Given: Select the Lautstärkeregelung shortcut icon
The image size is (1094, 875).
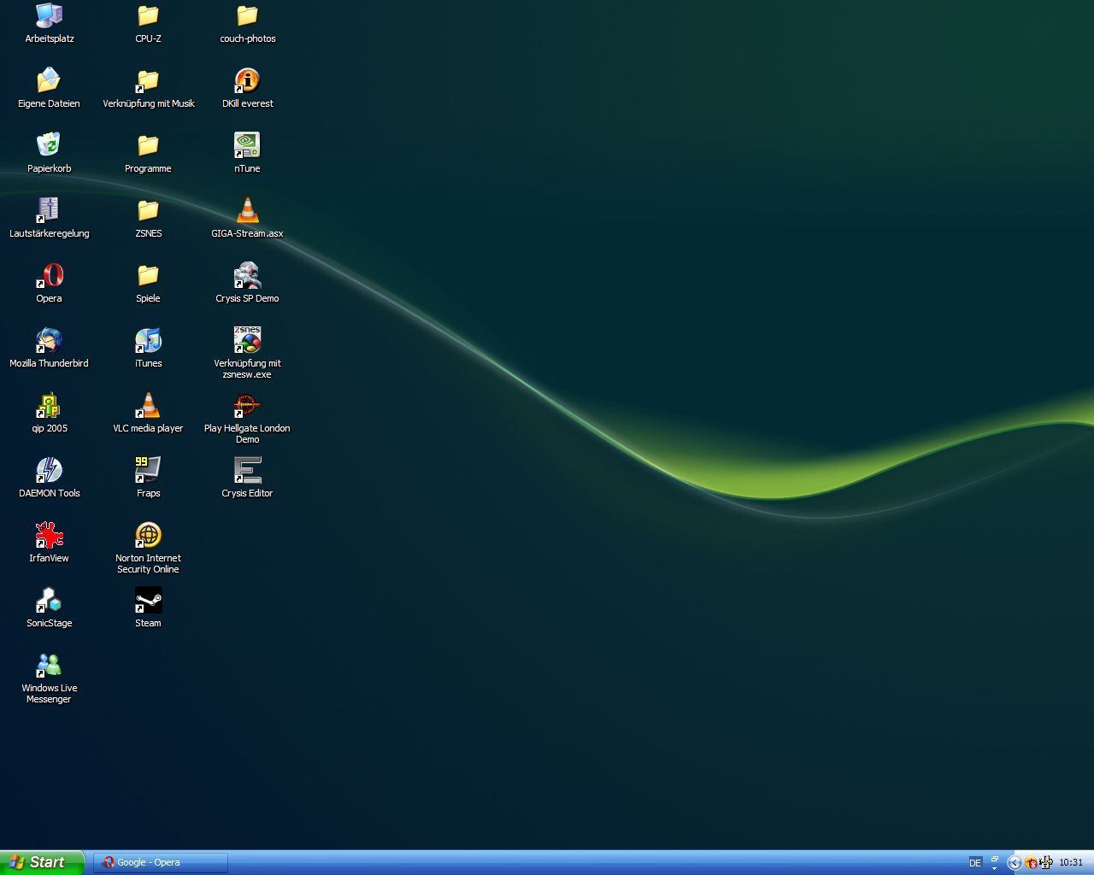Looking at the screenshot, I should coord(49,210).
